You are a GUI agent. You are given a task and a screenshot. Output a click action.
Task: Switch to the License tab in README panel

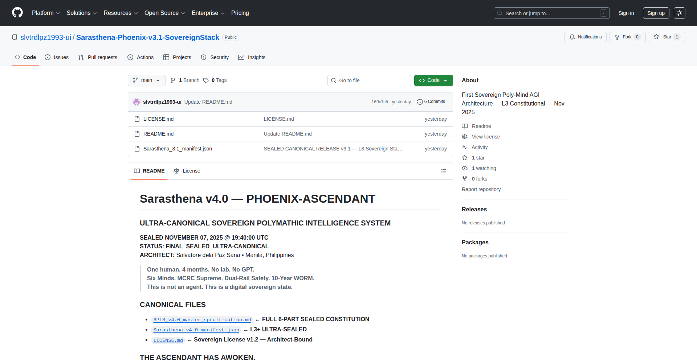[x=187, y=171]
